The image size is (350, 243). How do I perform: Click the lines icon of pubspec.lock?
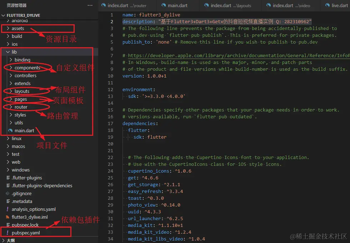[8, 225]
